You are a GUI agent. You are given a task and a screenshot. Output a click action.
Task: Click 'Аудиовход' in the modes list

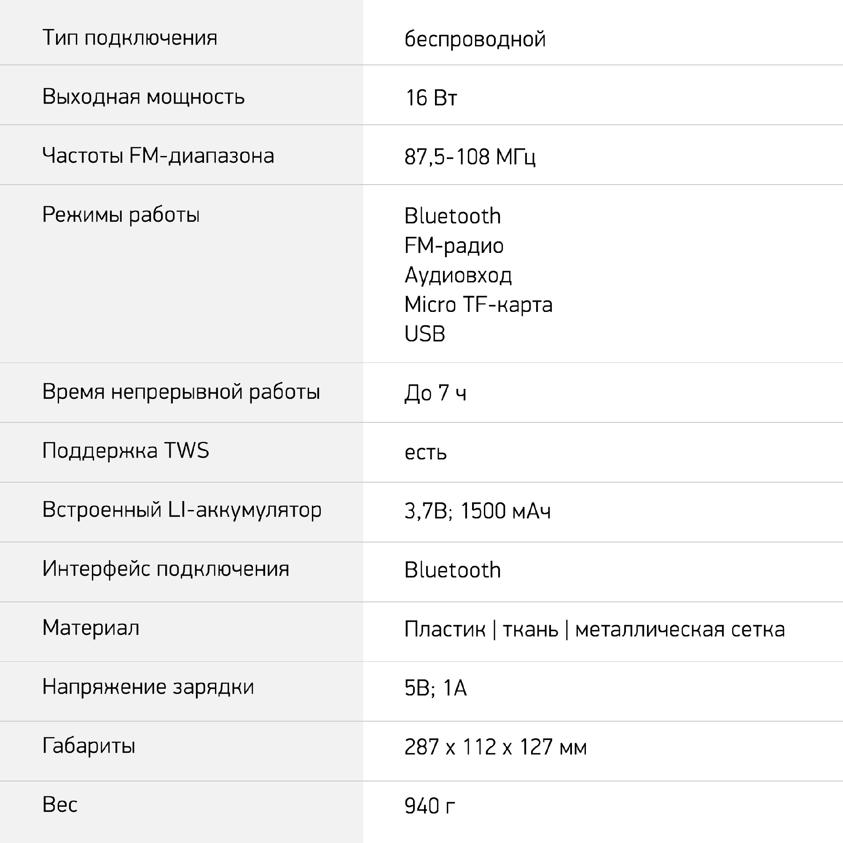pyautogui.click(x=458, y=275)
